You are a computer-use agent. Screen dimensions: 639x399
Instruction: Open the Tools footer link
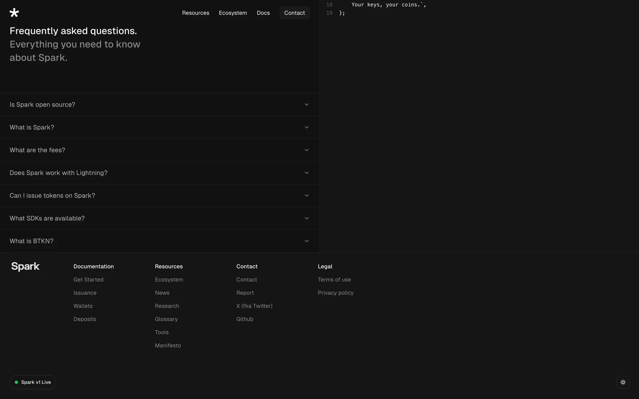point(162,332)
